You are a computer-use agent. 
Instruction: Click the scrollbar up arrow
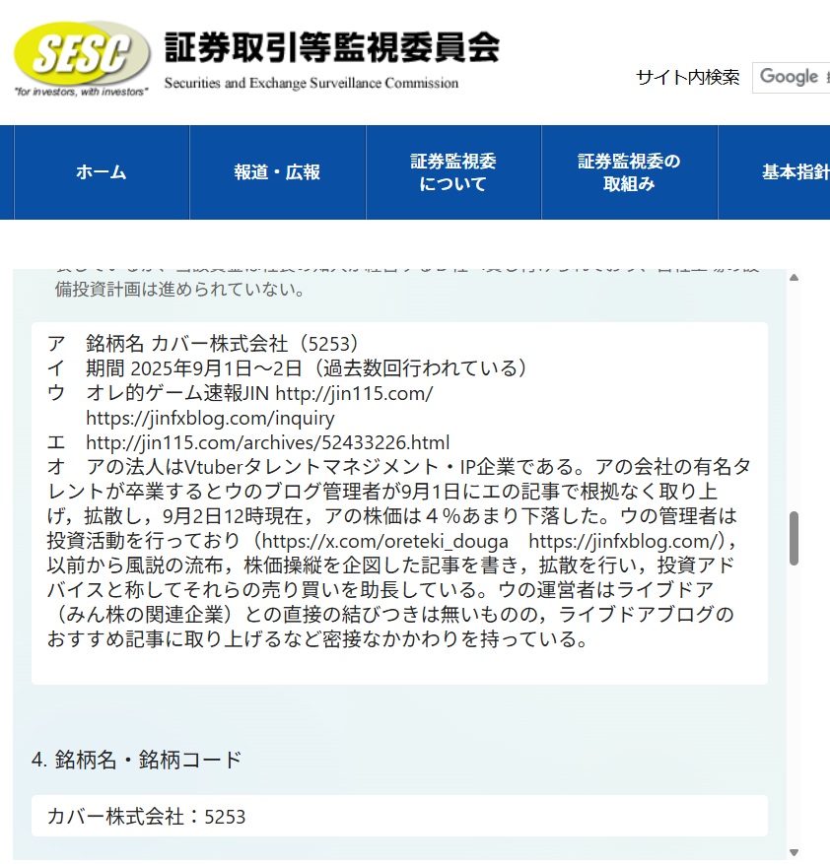[x=794, y=277]
